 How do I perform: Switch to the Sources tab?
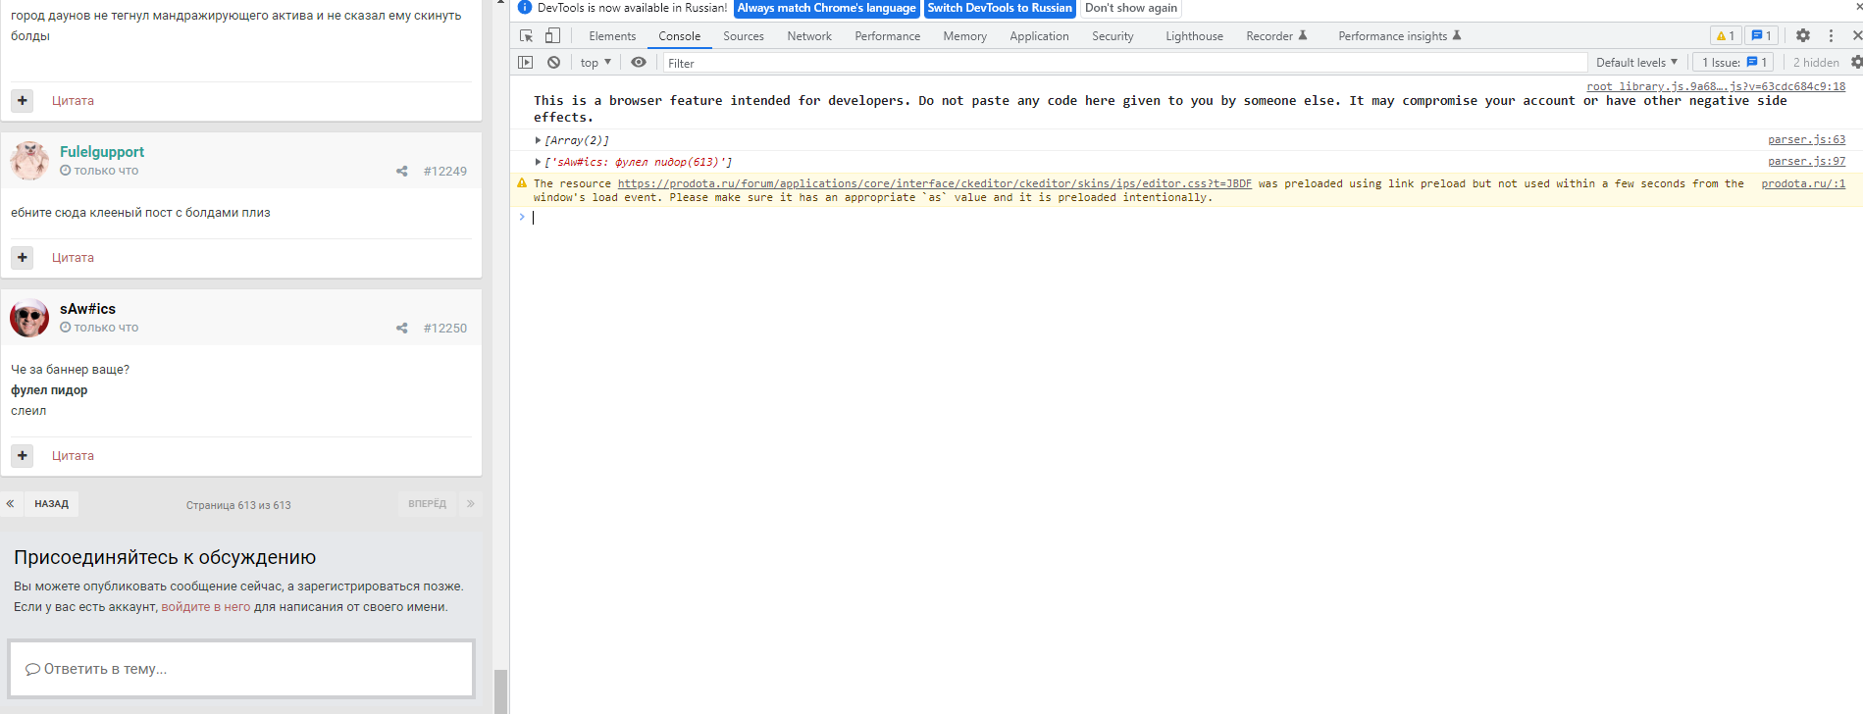coord(743,36)
